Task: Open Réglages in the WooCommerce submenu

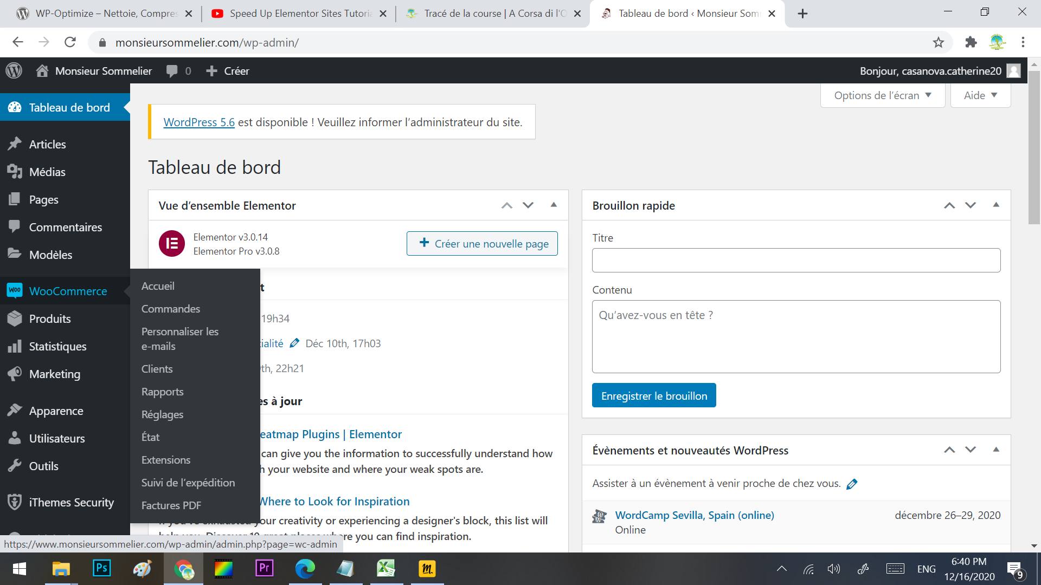Action: point(162,414)
